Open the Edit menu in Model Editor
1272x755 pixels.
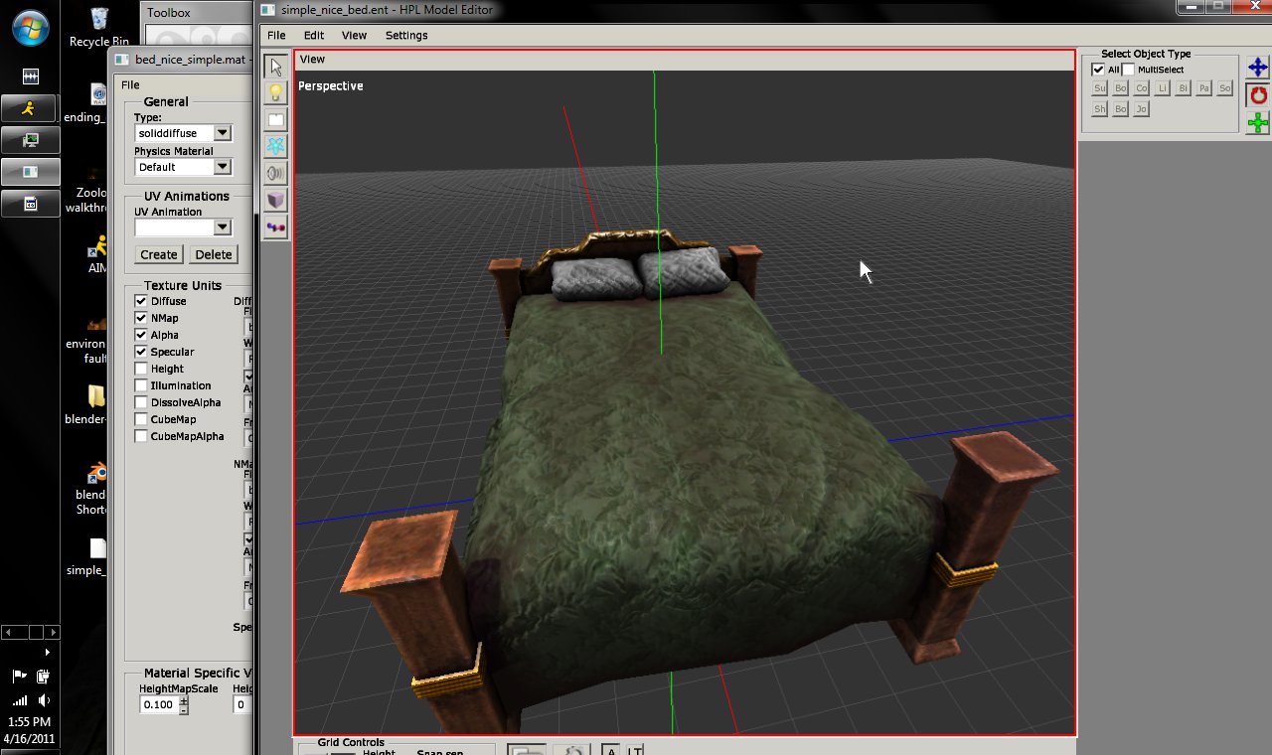[x=314, y=36]
